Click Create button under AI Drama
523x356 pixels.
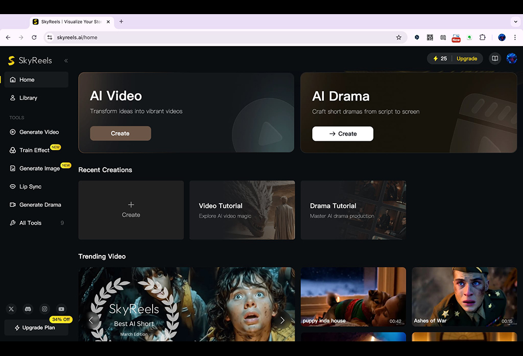343,133
